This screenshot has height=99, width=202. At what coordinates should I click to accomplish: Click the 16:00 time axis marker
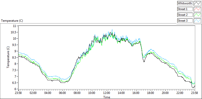136,93
